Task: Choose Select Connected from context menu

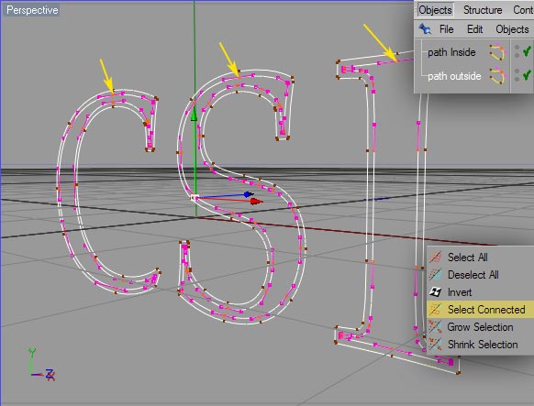Action: click(x=480, y=310)
